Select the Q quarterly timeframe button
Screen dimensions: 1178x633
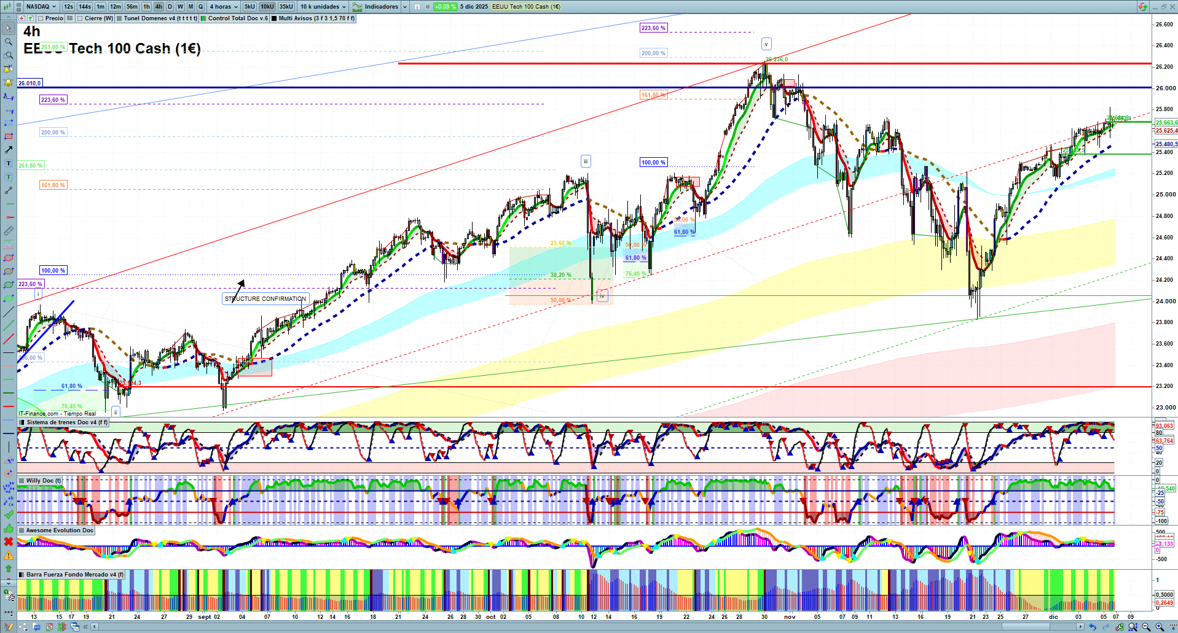coord(201,7)
